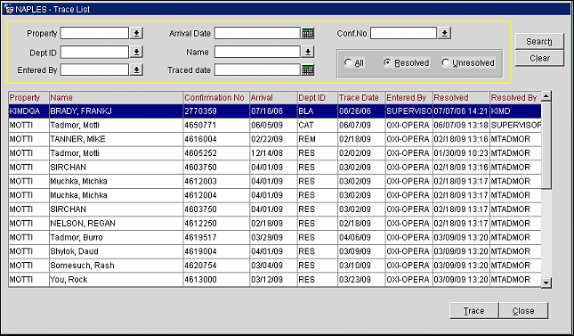The image size is (574, 336).
Task: Click the scroll down arrow of the trace list
Action: [x=546, y=283]
